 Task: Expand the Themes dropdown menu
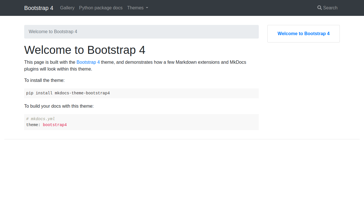138,8
